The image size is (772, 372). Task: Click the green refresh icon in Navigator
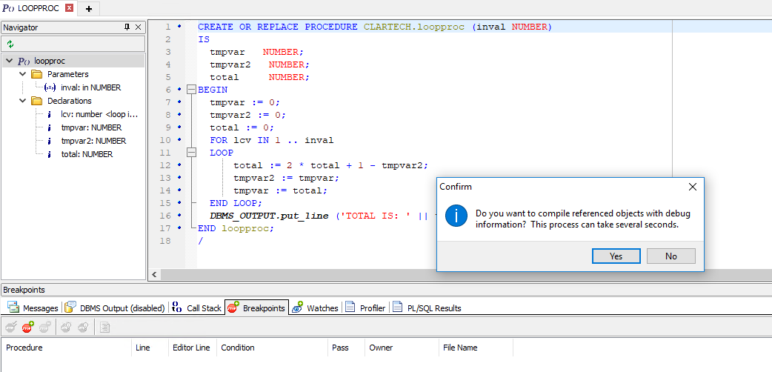click(x=10, y=44)
